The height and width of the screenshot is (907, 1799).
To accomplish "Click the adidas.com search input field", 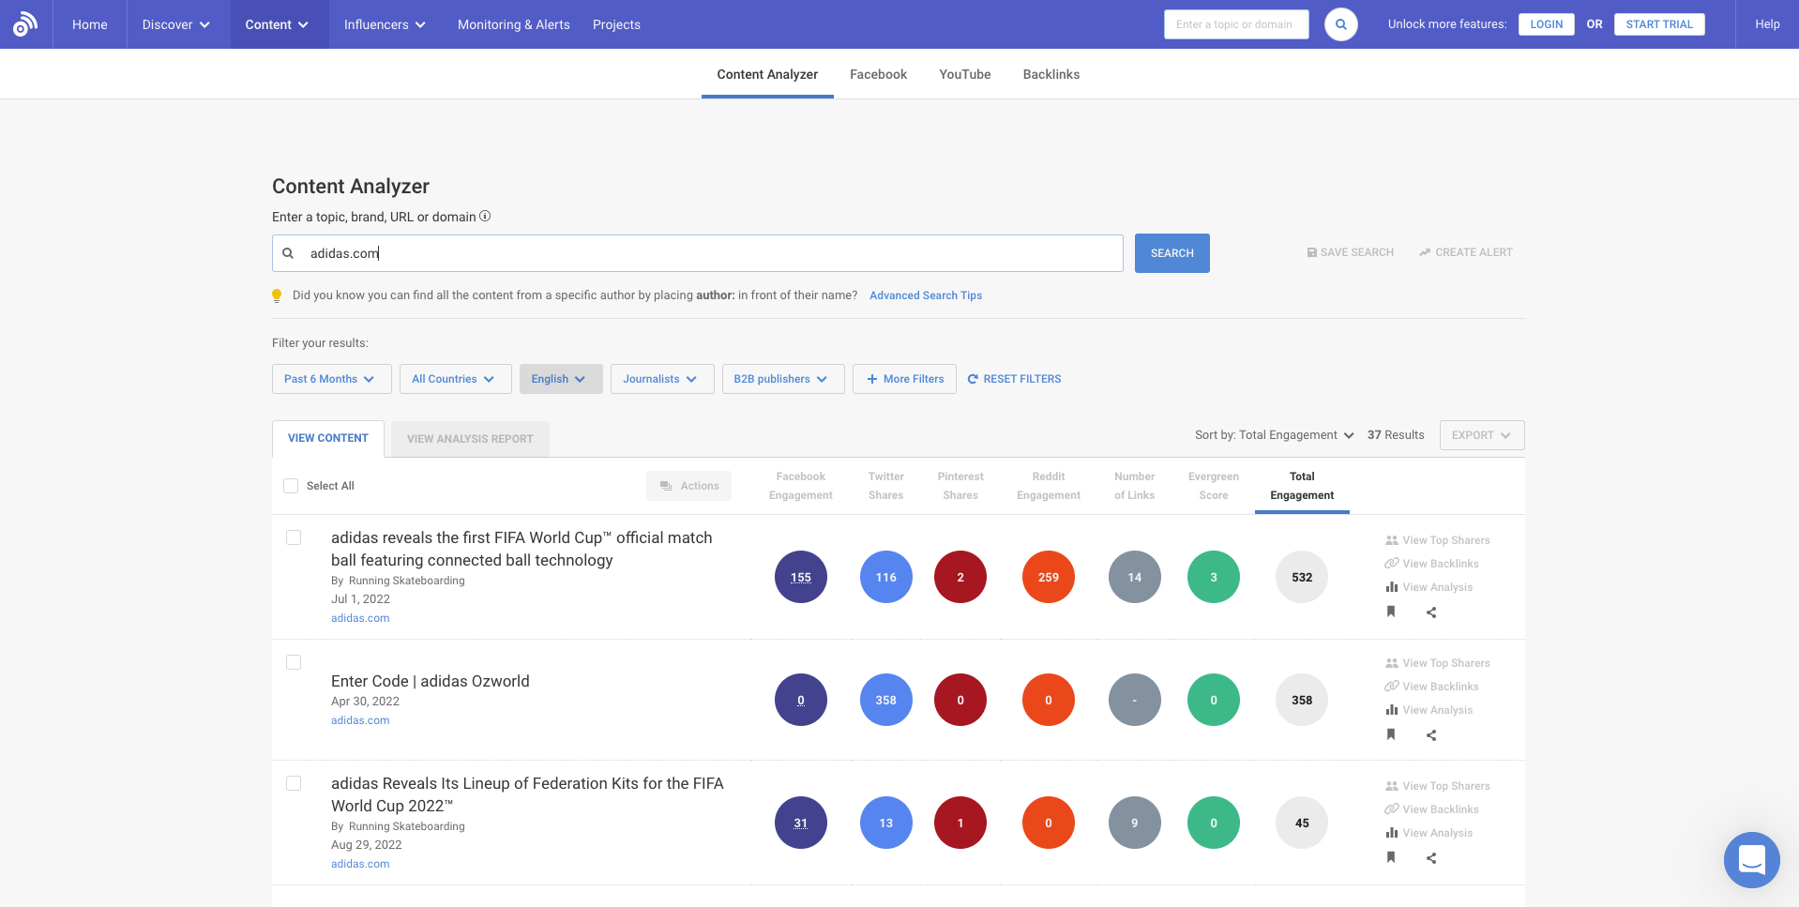I will tap(698, 253).
